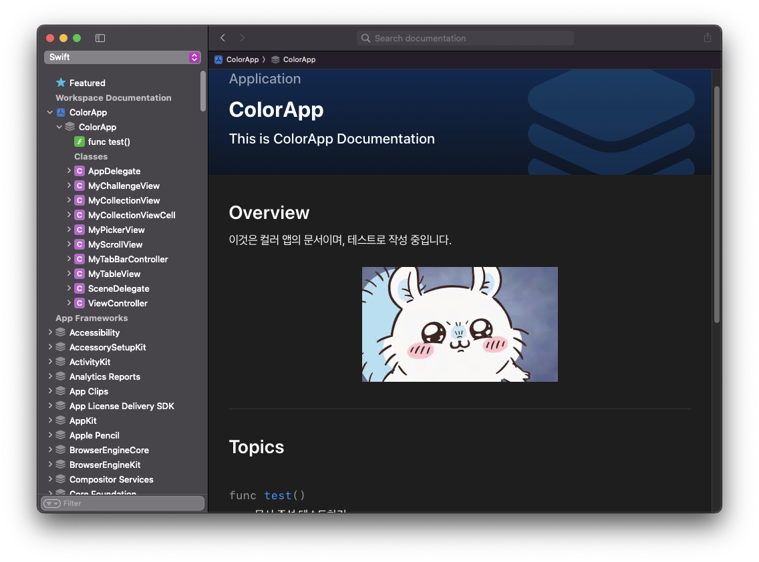Click the share icon in toolbar

click(x=707, y=37)
